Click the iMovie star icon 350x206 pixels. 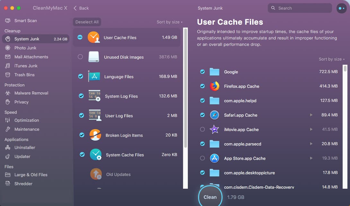coord(214,129)
